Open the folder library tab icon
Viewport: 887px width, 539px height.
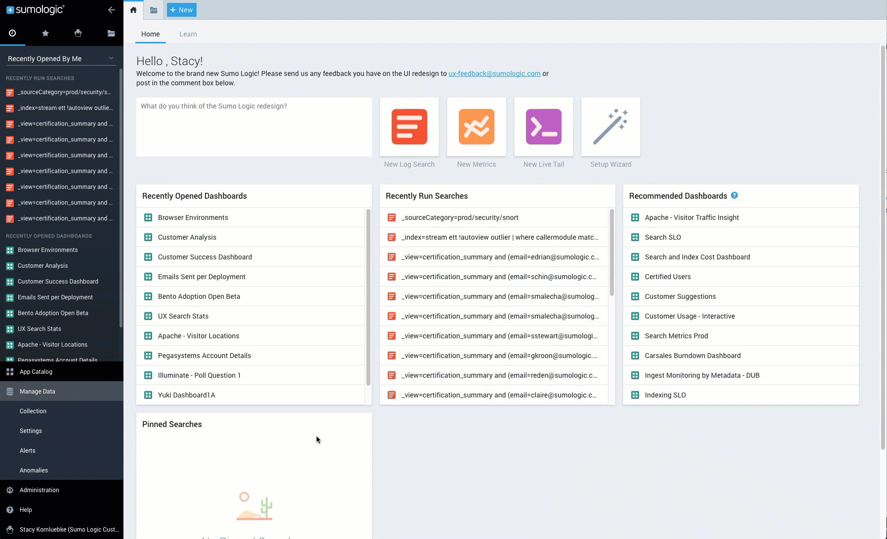tap(154, 10)
